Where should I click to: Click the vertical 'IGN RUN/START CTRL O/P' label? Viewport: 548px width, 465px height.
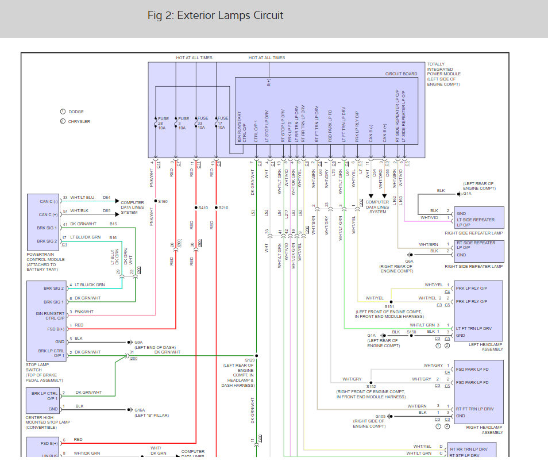point(242,127)
